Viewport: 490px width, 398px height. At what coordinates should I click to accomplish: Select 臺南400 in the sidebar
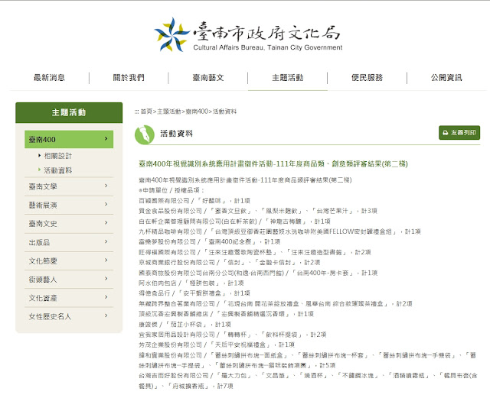pos(69,140)
